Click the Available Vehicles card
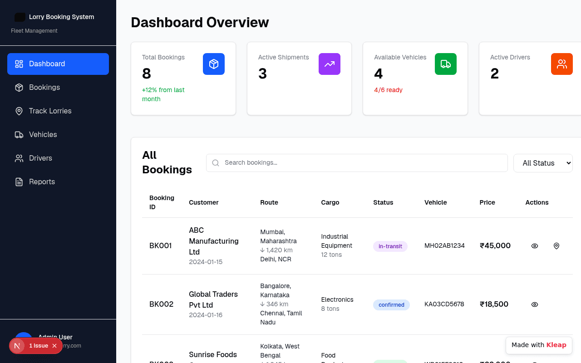 click(x=415, y=78)
